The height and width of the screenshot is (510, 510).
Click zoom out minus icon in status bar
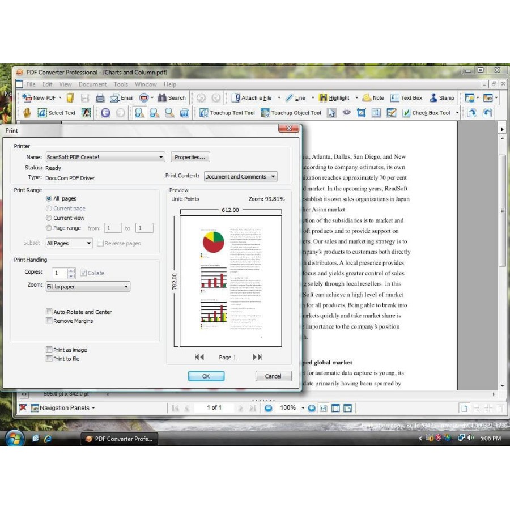[269, 408]
